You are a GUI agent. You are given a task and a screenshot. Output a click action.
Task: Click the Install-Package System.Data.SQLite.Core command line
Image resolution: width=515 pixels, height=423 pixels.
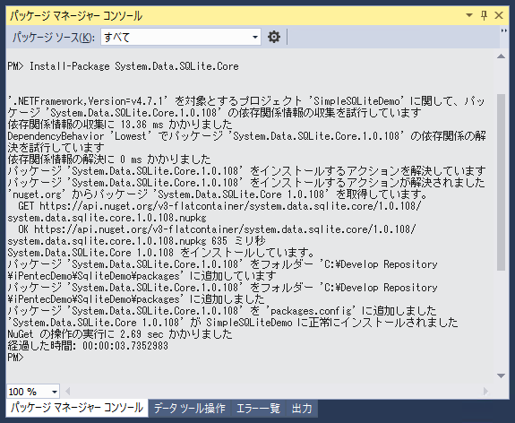tap(124, 66)
